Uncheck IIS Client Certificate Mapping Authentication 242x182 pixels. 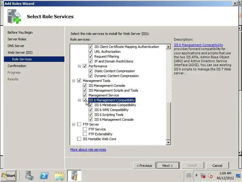pyautogui.click(x=90, y=47)
